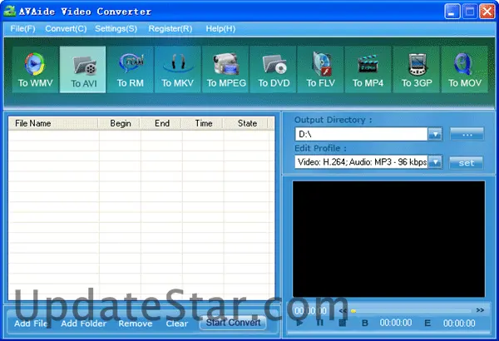Step backward with the << button
This screenshot has width=499, height=341.
coord(343,310)
